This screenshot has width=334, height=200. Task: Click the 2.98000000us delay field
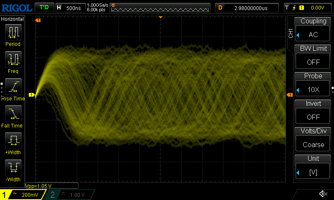pyautogui.click(x=247, y=7)
